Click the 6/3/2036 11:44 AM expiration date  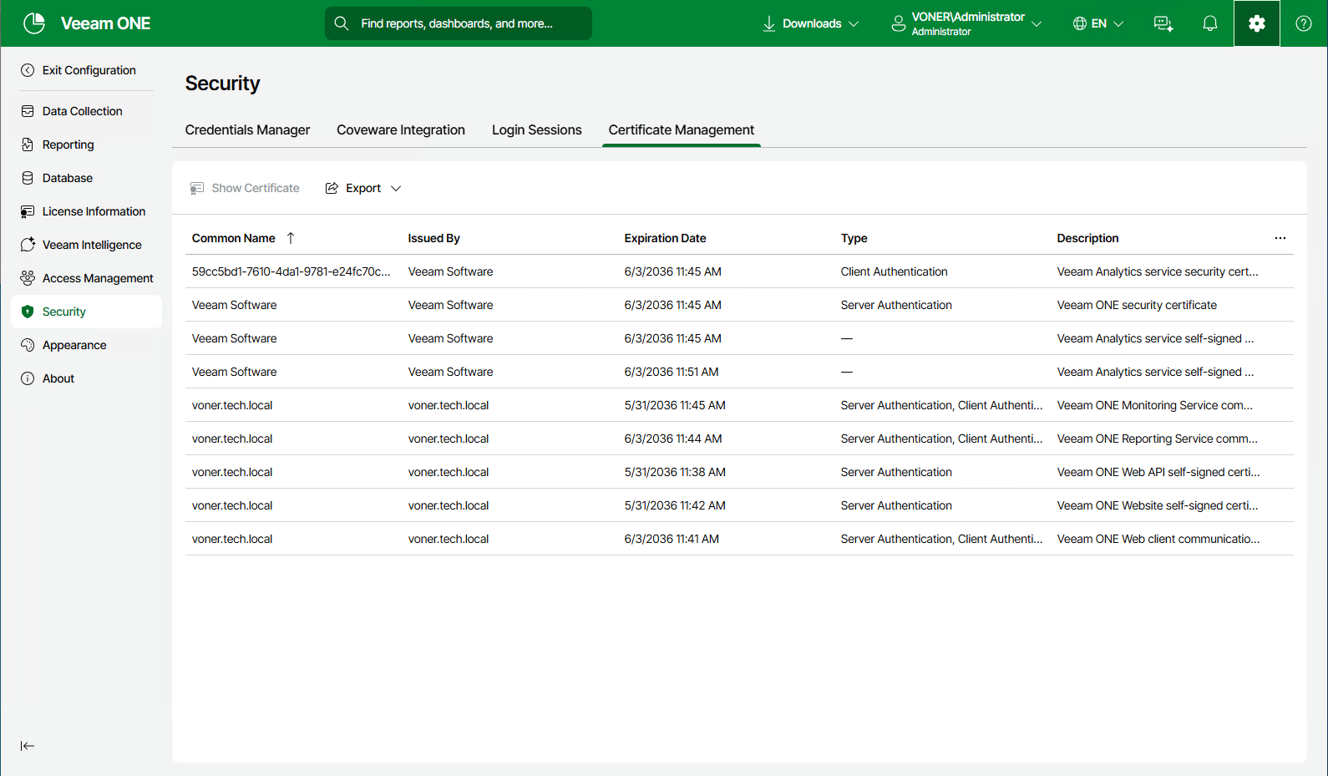point(673,439)
